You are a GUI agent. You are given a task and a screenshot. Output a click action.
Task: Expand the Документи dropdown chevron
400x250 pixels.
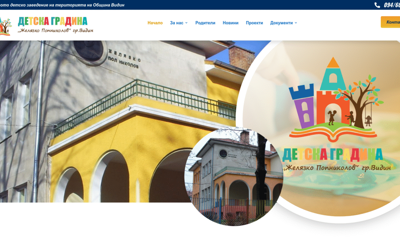point(296,23)
